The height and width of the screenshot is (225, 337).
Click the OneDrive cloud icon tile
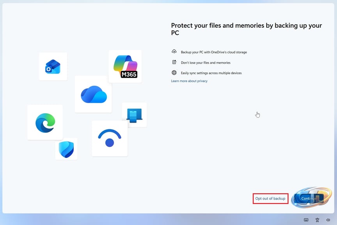tap(93, 94)
